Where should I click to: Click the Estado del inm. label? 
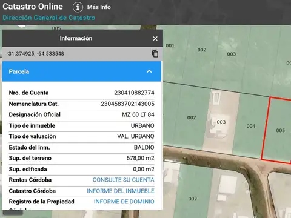(29, 147)
